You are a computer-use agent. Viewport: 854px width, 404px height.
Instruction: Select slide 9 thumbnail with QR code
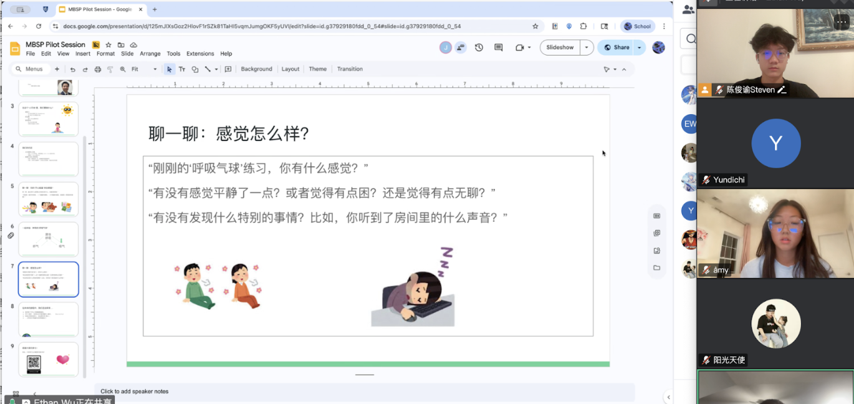49,359
